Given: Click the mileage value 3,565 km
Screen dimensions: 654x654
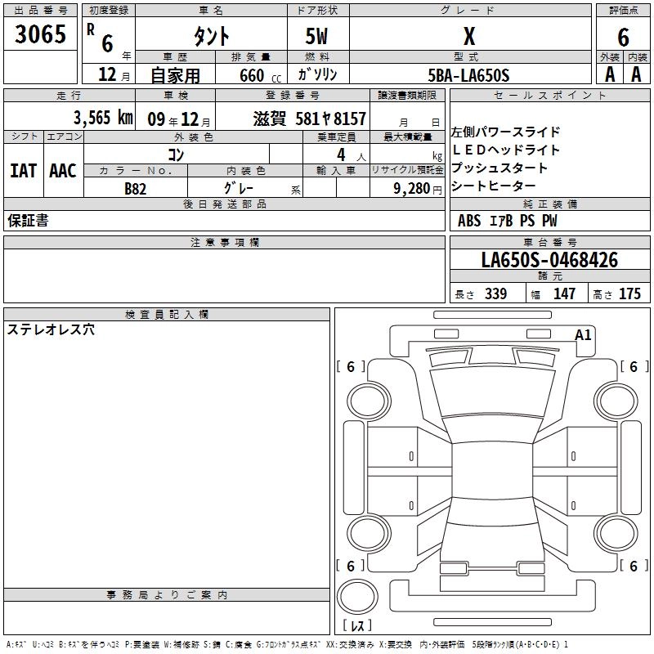Looking at the screenshot, I should click(102, 117).
